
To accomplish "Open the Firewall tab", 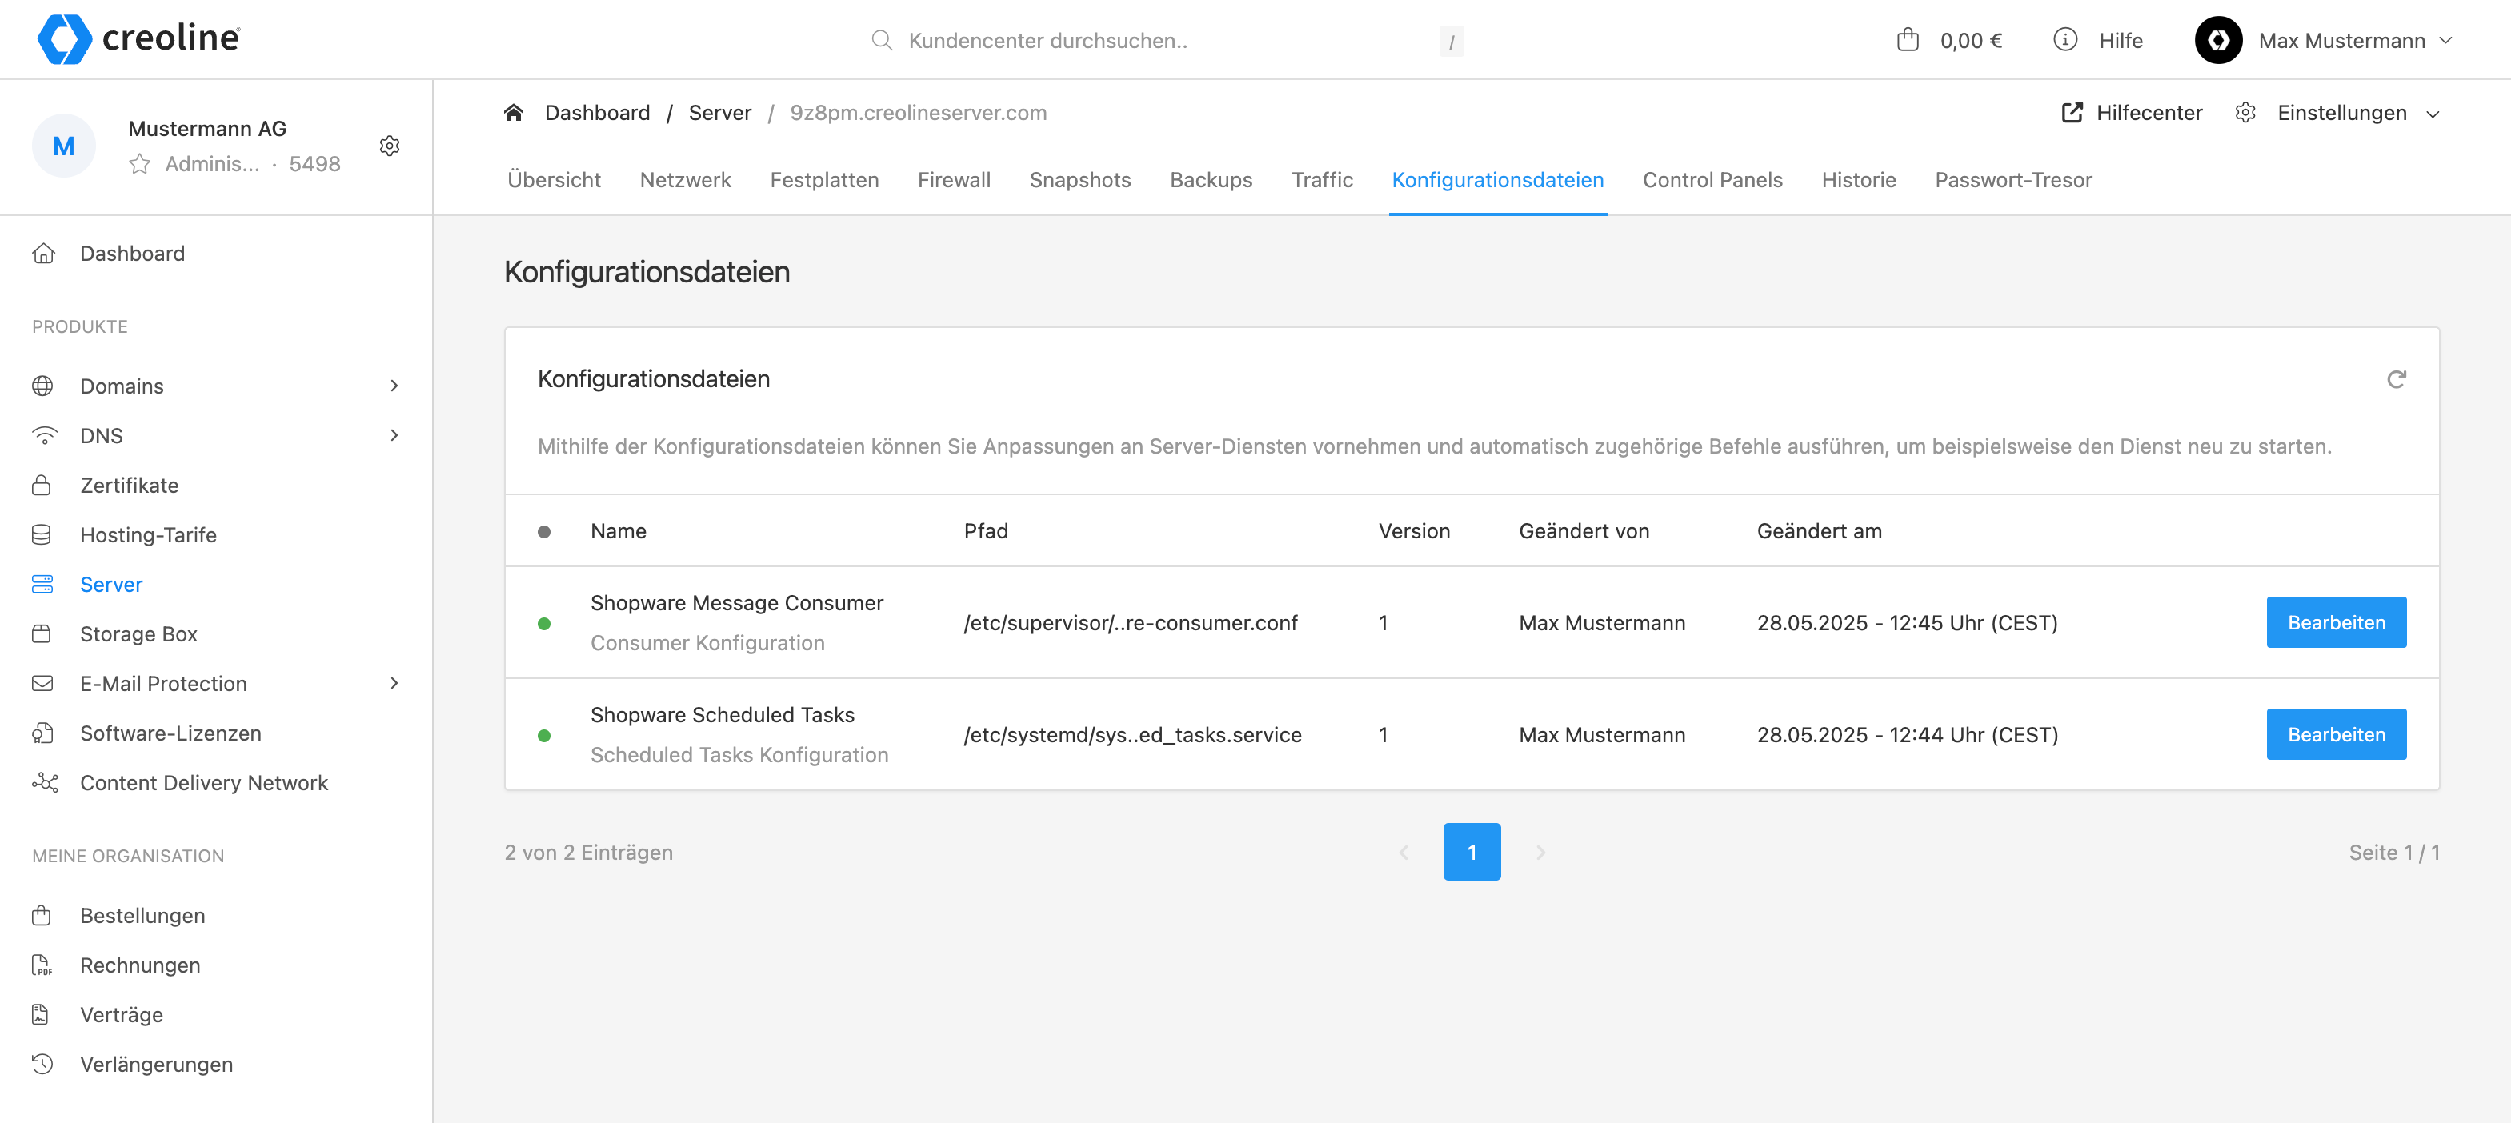I will click(955, 180).
